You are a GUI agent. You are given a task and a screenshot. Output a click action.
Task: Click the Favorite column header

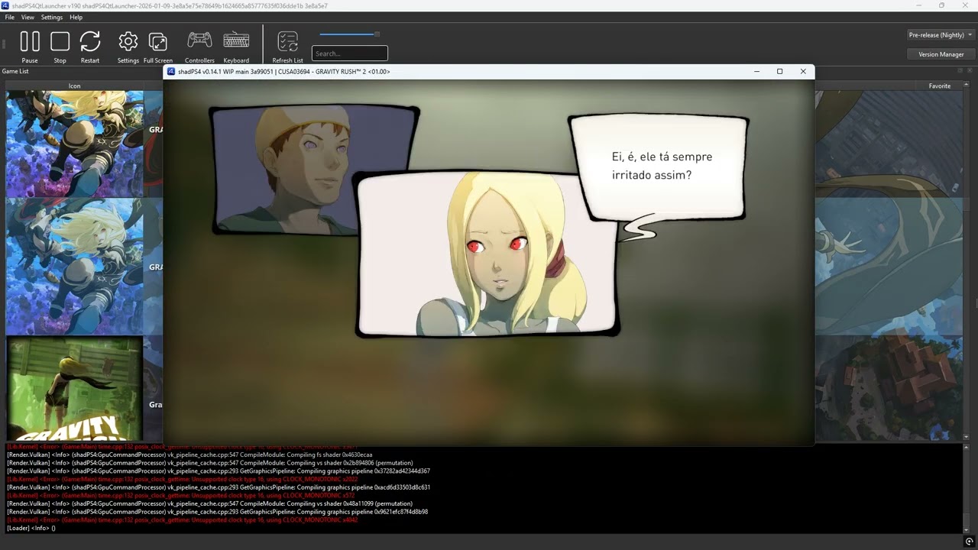point(940,86)
